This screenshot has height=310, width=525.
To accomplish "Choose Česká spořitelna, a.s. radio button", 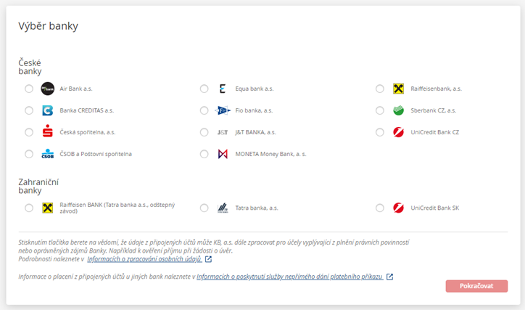I will pos(29,132).
